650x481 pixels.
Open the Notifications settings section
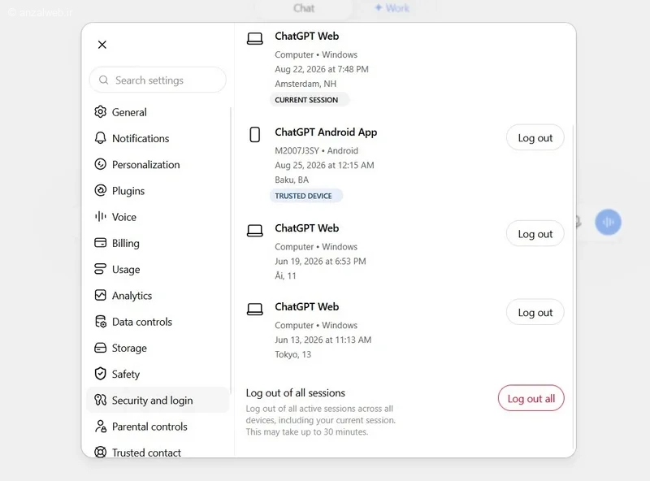141,138
